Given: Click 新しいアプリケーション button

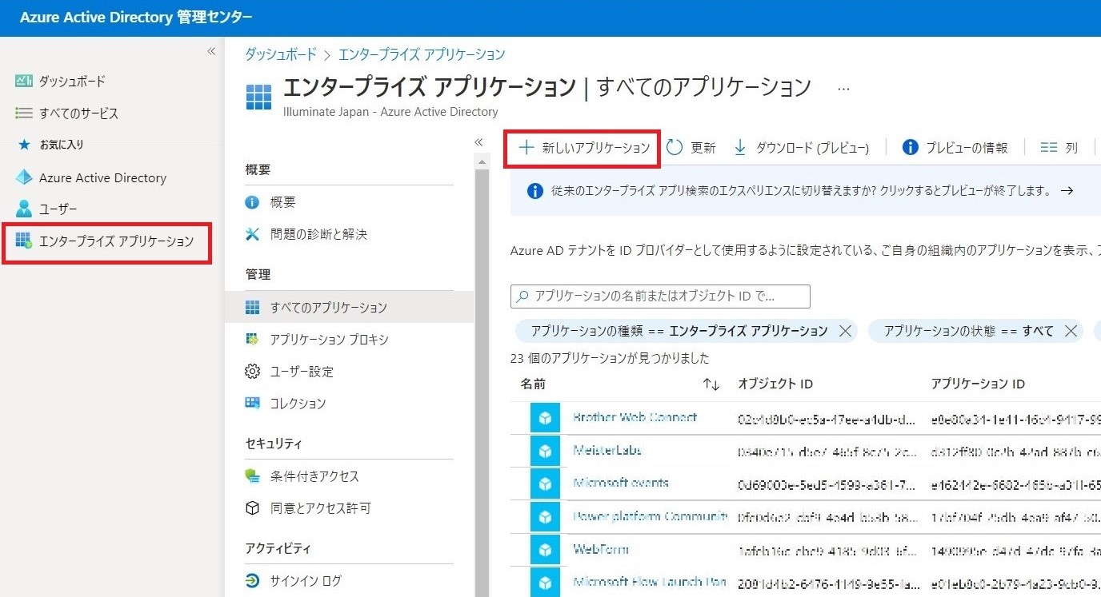Looking at the screenshot, I should 584,148.
